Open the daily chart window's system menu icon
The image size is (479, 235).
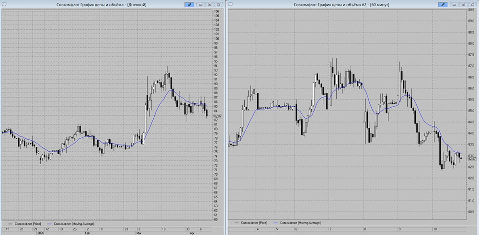pyautogui.click(x=4, y=4)
